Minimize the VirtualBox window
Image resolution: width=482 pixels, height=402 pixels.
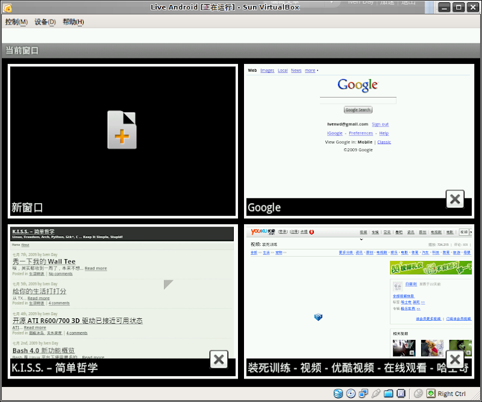444,7
